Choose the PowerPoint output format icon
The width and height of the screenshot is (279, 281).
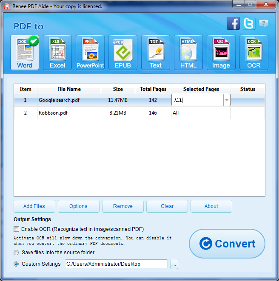90,53
